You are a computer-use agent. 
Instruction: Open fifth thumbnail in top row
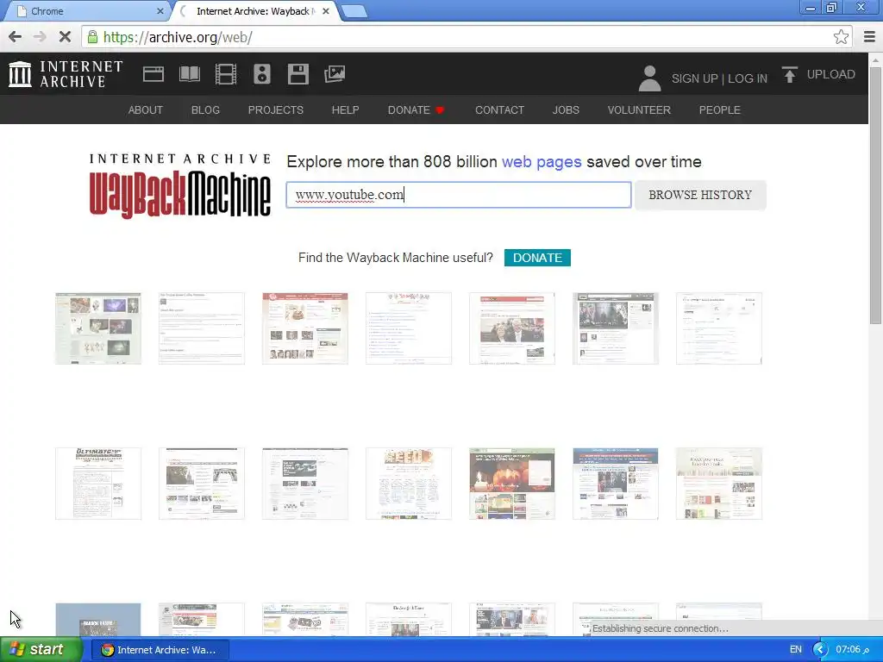click(x=512, y=328)
